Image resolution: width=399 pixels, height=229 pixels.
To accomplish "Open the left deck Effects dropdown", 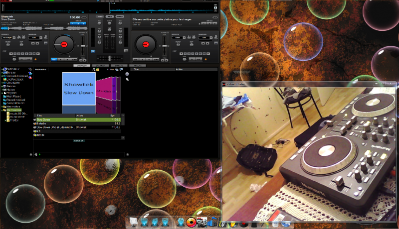I will click(x=8, y=37).
